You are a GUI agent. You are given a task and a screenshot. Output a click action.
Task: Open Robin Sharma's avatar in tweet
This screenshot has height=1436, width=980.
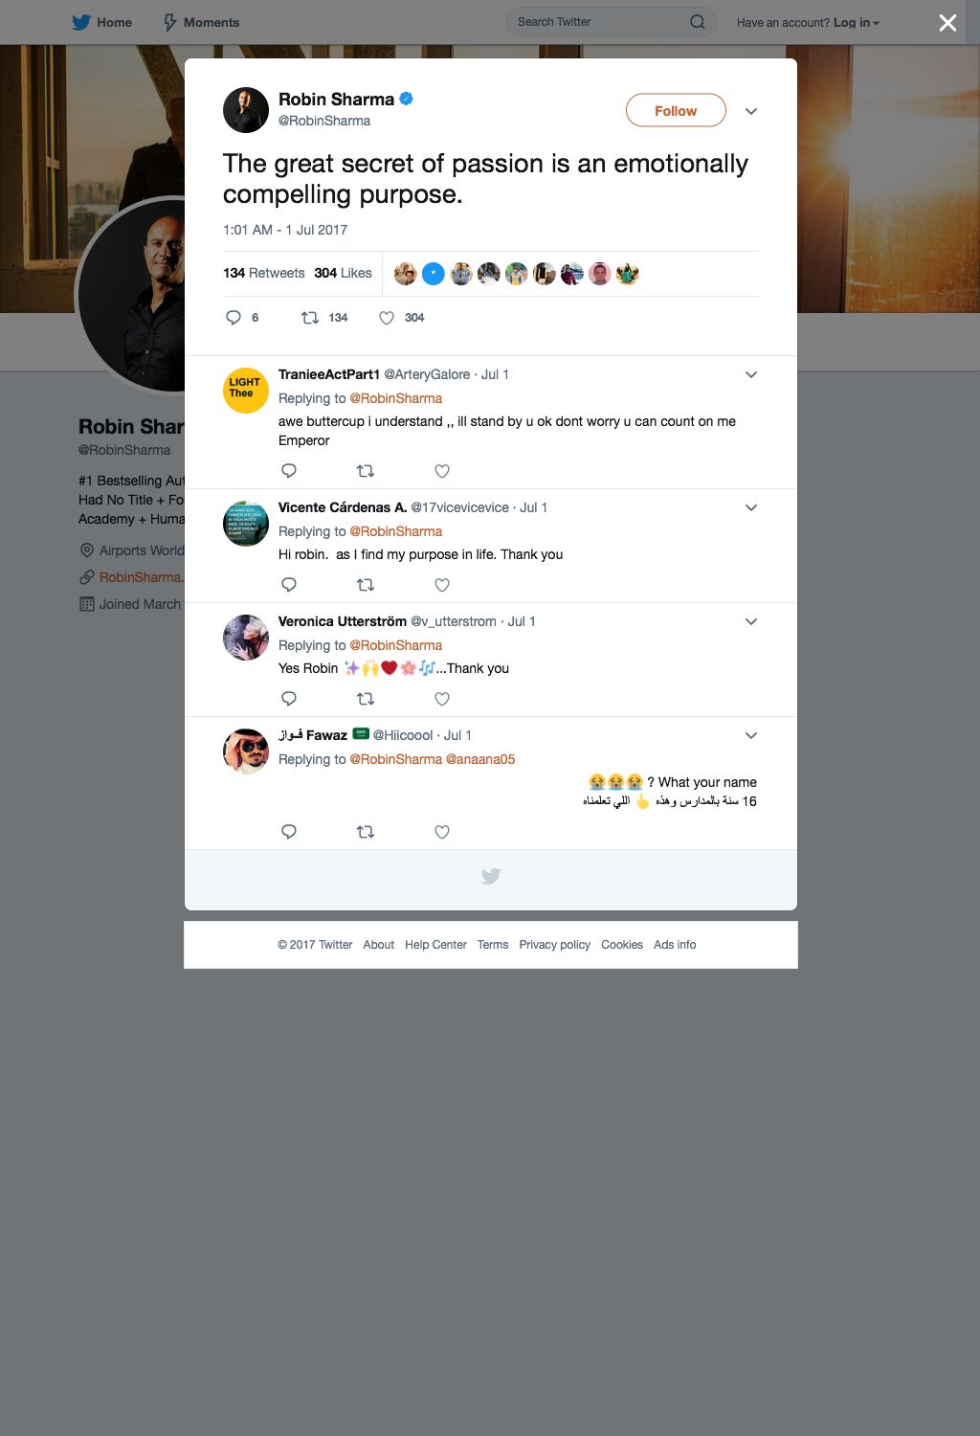point(246,110)
